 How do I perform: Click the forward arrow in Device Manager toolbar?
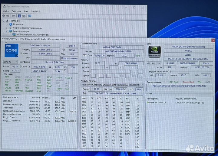(8, 16)
